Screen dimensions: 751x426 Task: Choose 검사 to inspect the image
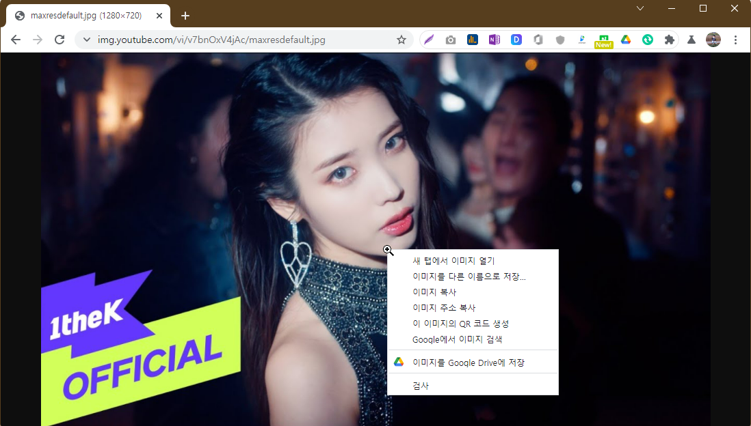pos(420,385)
